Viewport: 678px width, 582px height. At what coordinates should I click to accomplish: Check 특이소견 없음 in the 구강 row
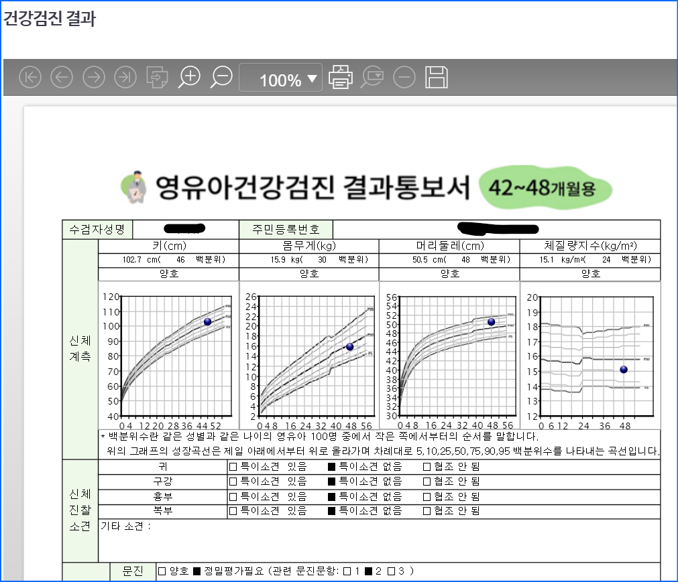click(332, 482)
